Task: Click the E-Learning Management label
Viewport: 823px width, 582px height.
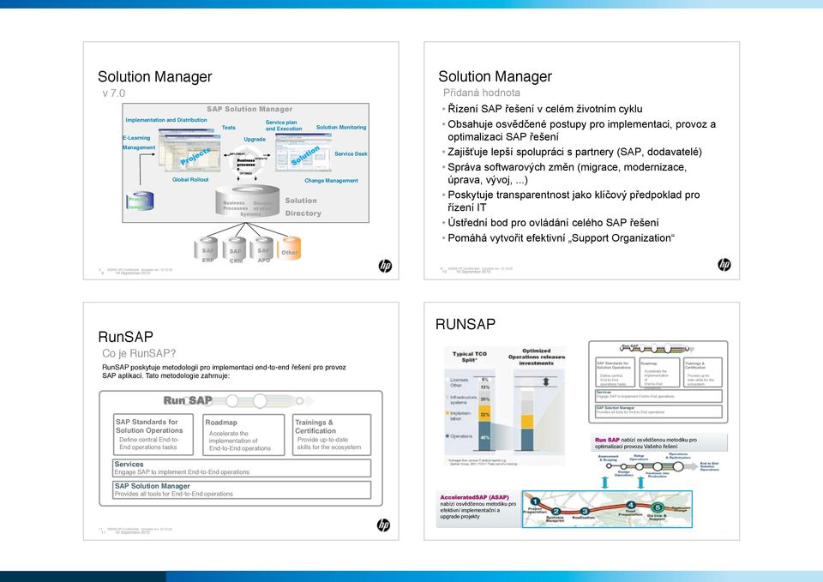Action: point(139,143)
